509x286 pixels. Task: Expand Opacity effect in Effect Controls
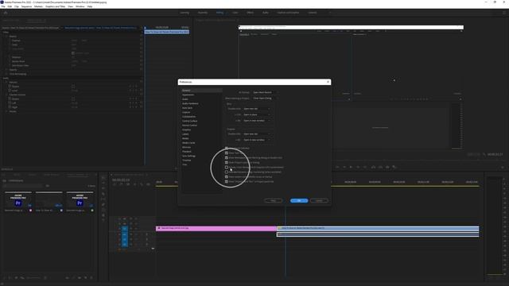point(6,69)
